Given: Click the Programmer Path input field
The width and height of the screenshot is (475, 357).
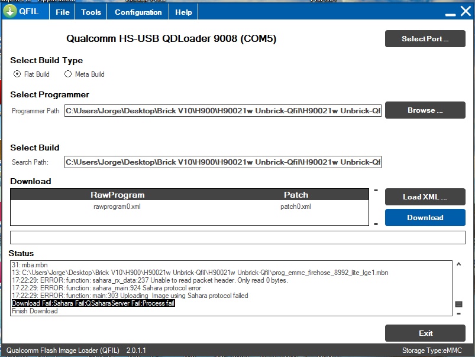Looking at the screenshot, I should pos(223,110).
